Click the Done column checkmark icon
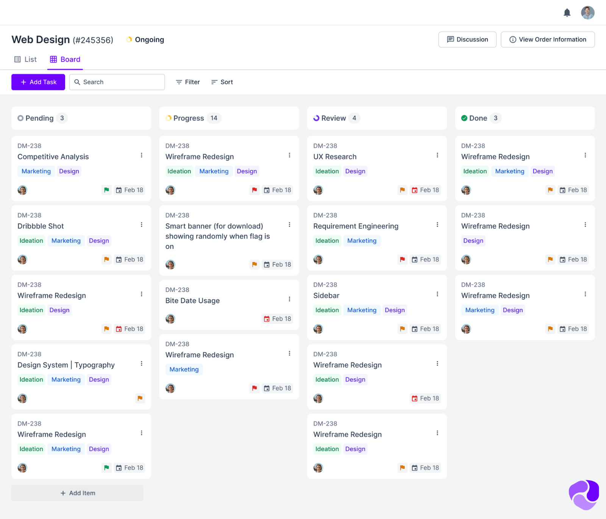 (x=464, y=118)
